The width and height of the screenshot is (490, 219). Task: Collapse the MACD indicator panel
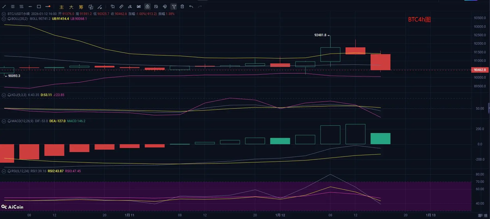click(4, 121)
